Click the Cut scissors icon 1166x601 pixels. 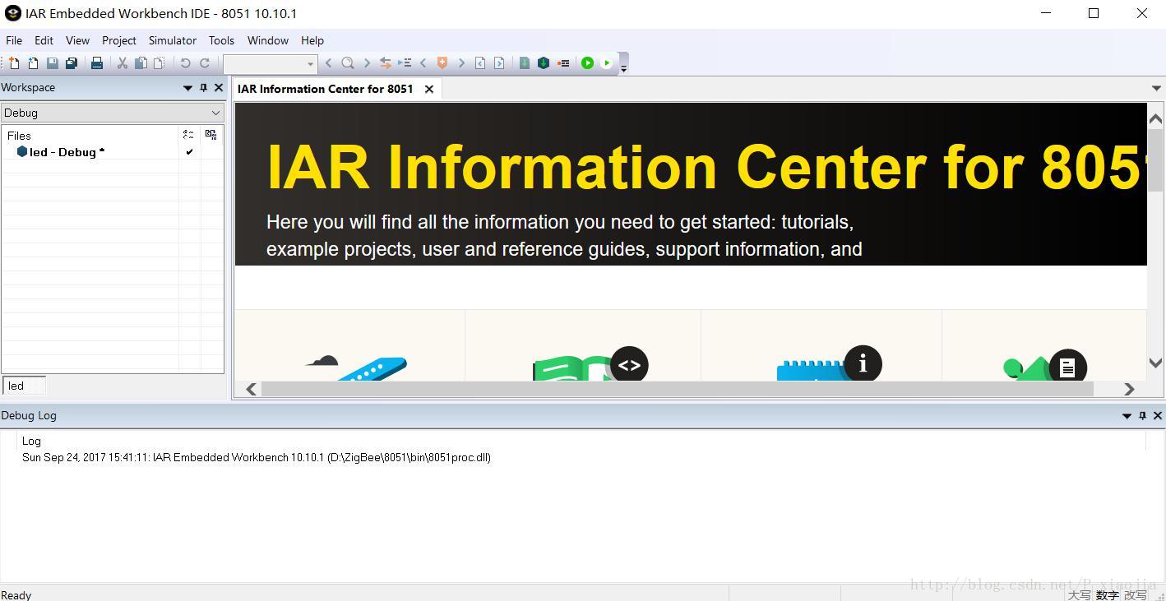123,63
